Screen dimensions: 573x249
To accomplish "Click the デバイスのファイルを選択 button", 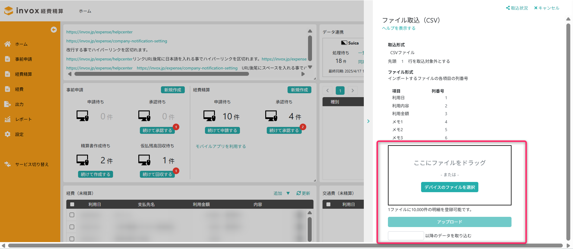I will click(x=449, y=187).
